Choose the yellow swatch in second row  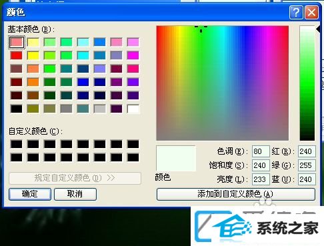click(x=33, y=55)
